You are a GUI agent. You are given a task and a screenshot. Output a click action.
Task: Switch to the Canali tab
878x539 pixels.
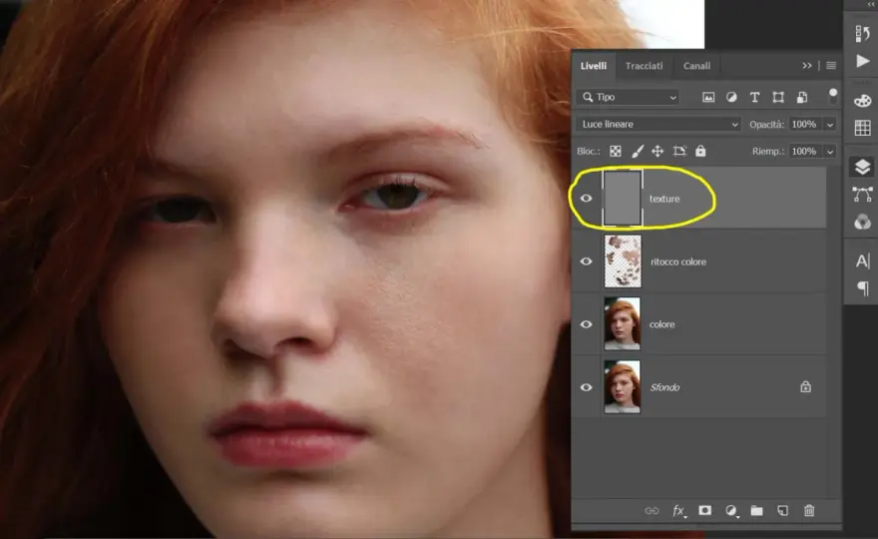pos(696,66)
